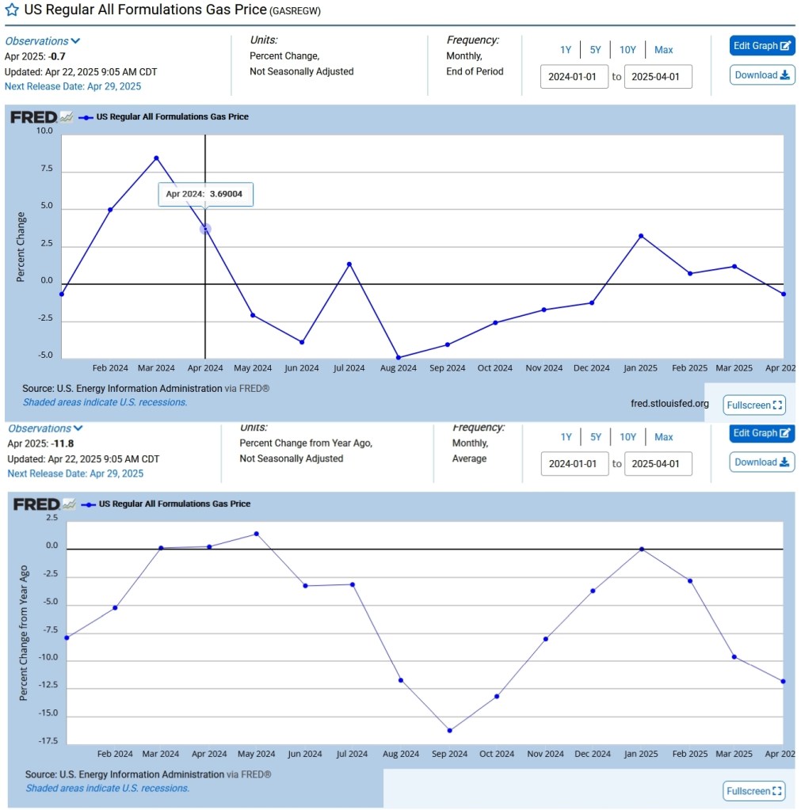
Task: Click the Mar 2024 peak data point
Action: tap(156, 158)
